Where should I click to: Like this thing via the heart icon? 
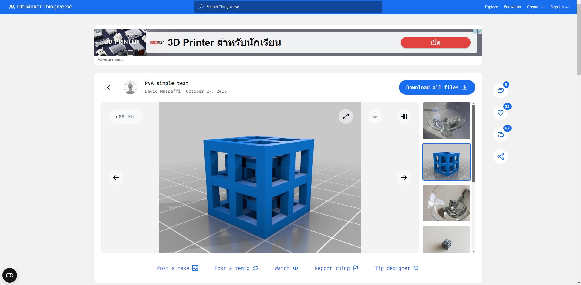[500, 112]
